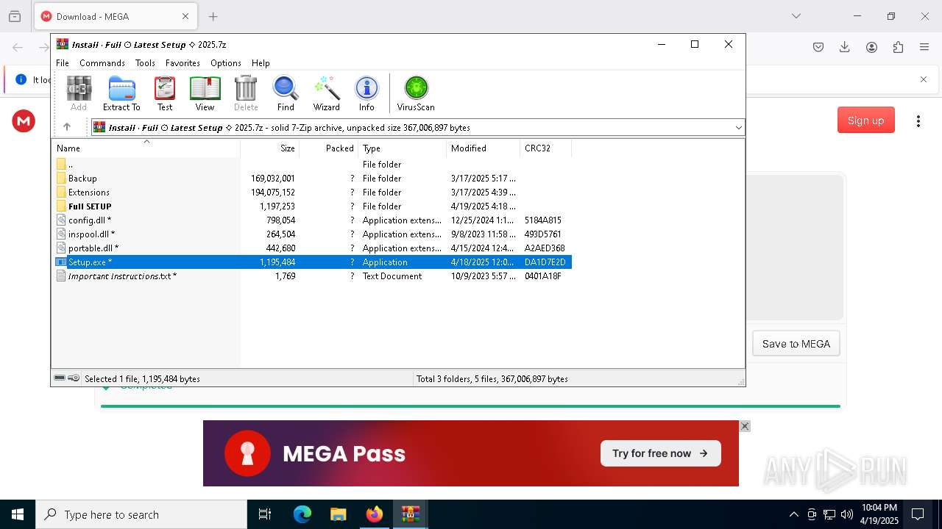Open MEGA page three-dot options menu
Screen dimensions: 942x529
click(x=918, y=121)
